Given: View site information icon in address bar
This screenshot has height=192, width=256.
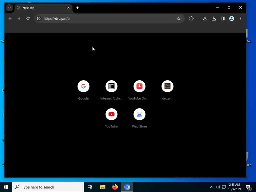Looking at the screenshot, I should pos(39,18).
